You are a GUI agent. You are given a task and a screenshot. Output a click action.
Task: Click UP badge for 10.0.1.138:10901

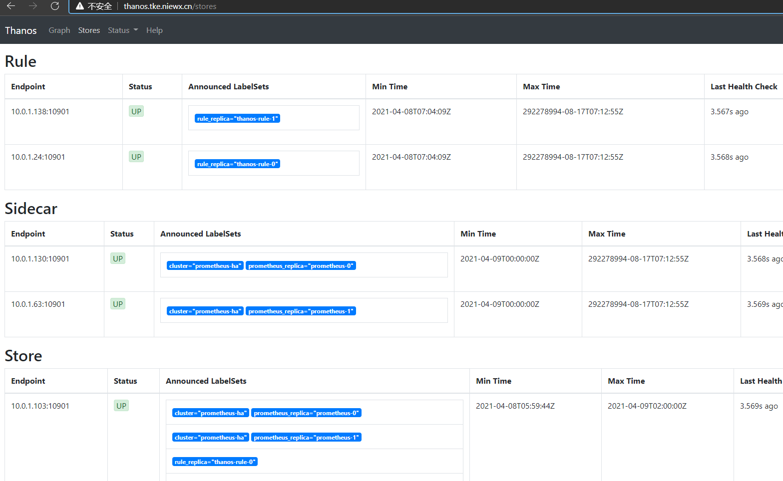pyautogui.click(x=136, y=111)
